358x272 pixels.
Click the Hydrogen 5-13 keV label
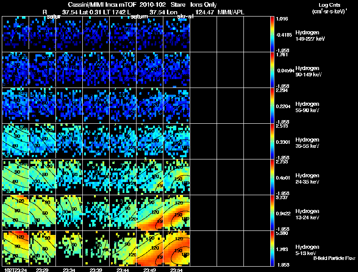click(x=307, y=250)
